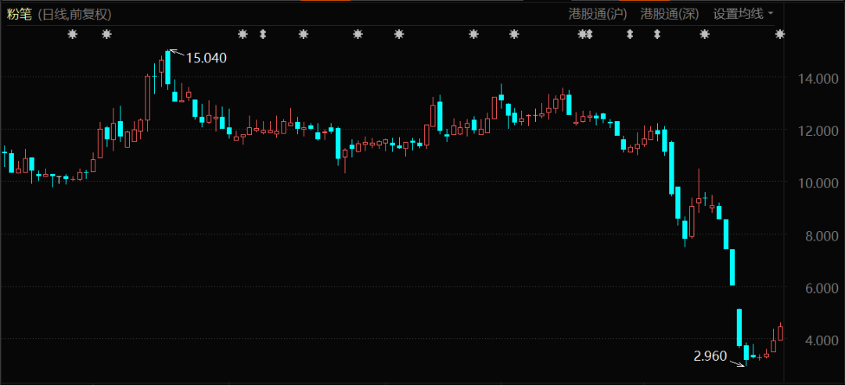
Task: Open the 设置均线 dropdown
Action: click(x=738, y=14)
